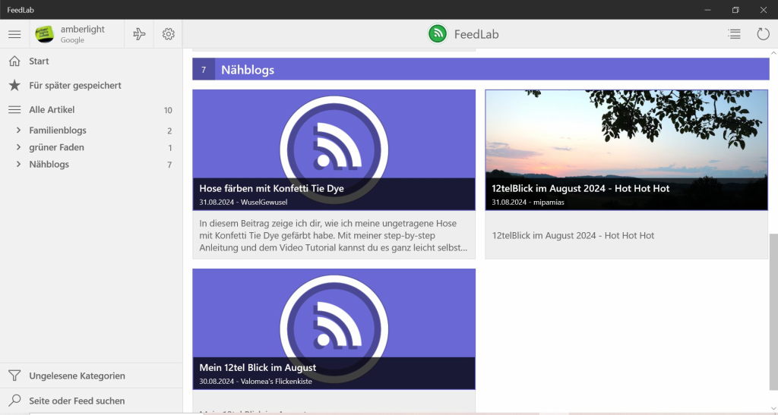Refresh feeds with the reload icon
This screenshot has width=778, height=415.
(x=763, y=34)
